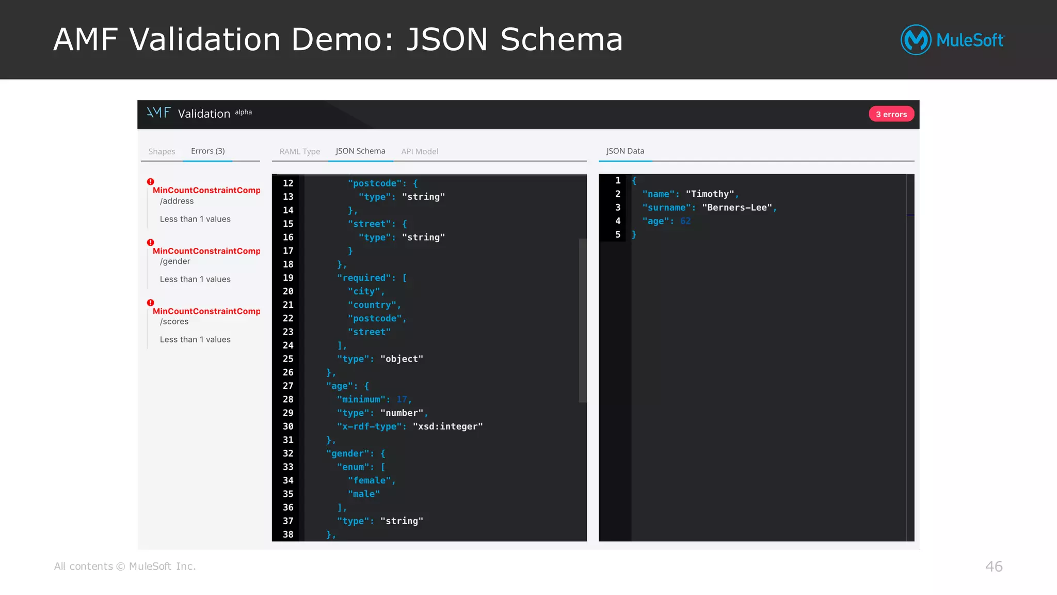
Task: Click line number 19 in schema editor
Action: (x=288, y=278)
